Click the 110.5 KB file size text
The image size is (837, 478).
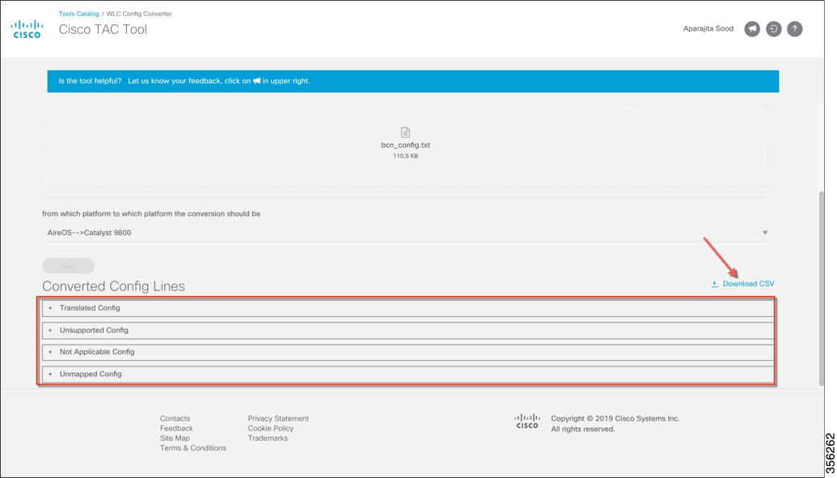[x=405, y=156]
